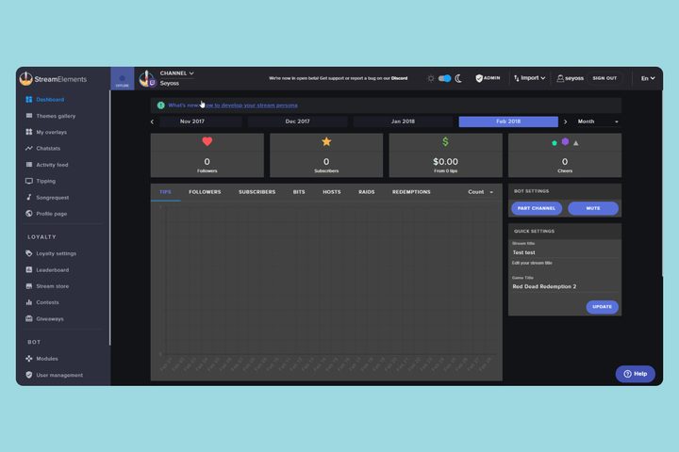Click the sidebar vertical scrollbar
Viewport: 679px width, 452px height.
110,218
